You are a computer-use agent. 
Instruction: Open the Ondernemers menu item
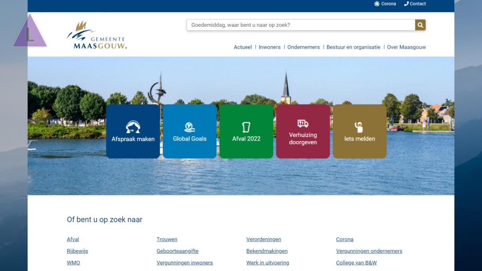(x=303, y=47)
